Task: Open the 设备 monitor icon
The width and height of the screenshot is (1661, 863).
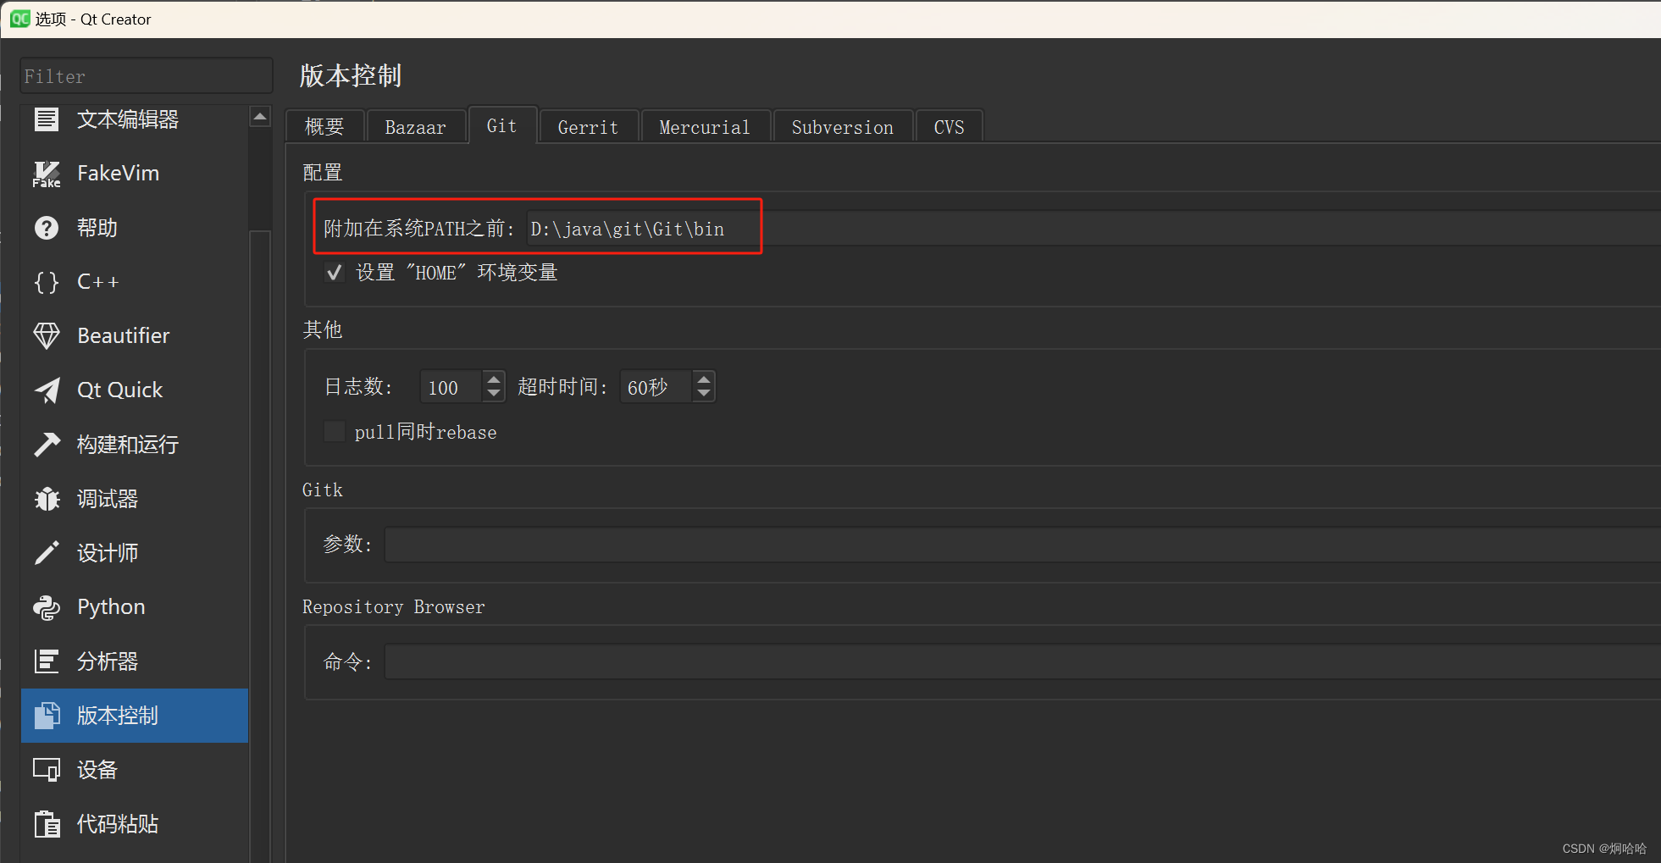Action: click(47, 770)
